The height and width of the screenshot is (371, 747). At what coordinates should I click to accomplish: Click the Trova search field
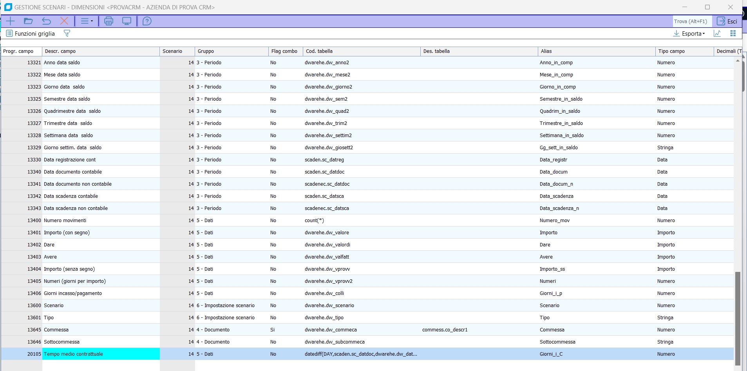690,21
